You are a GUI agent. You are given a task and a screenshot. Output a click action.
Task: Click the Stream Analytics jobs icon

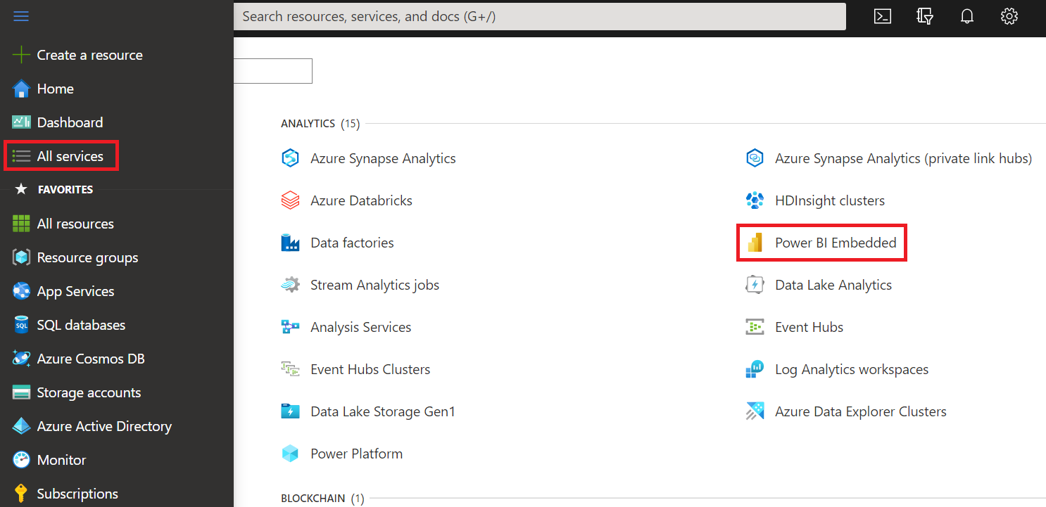pyautogui.click(x=290, y=284)
